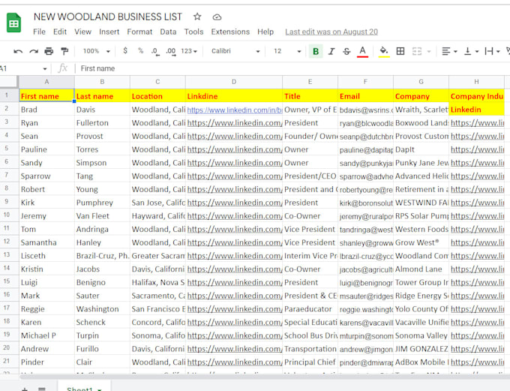Toggle bold formatting
510x391 pixels.
click(316, 51)
